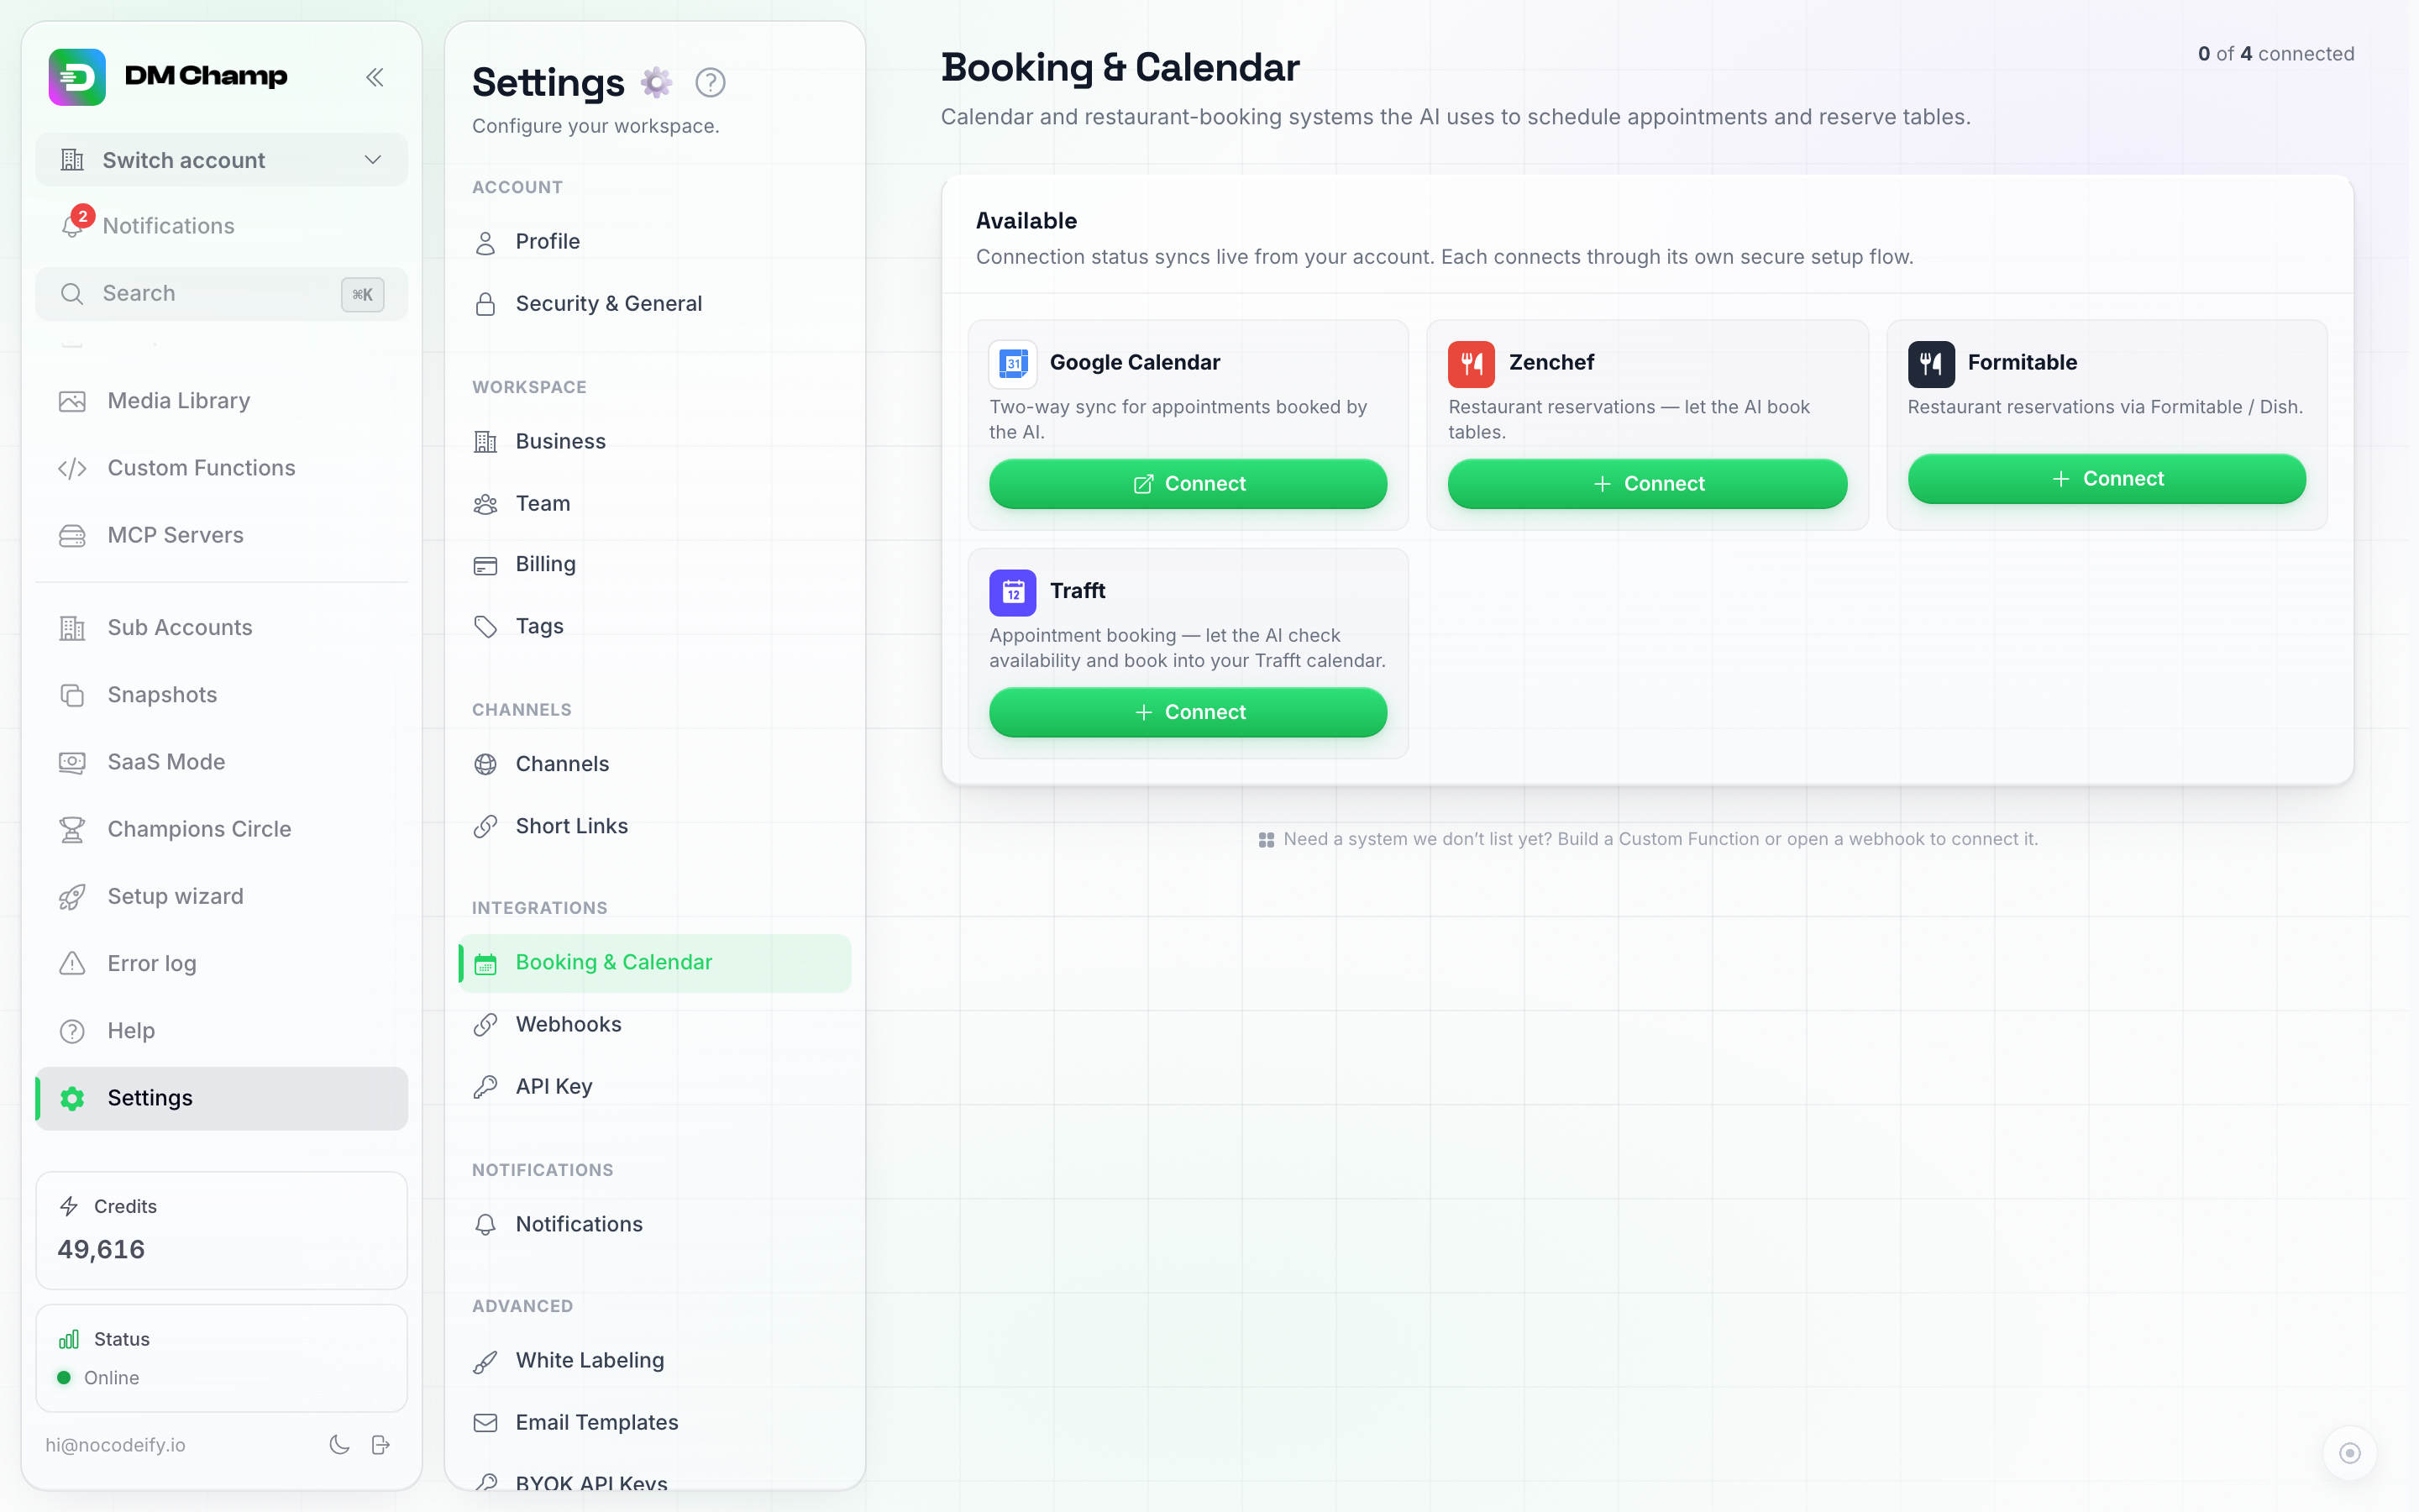The width and height of the screenshot is (2419, 1512).
Task: Click the Channels globe icon
Action: pos(485,765)
